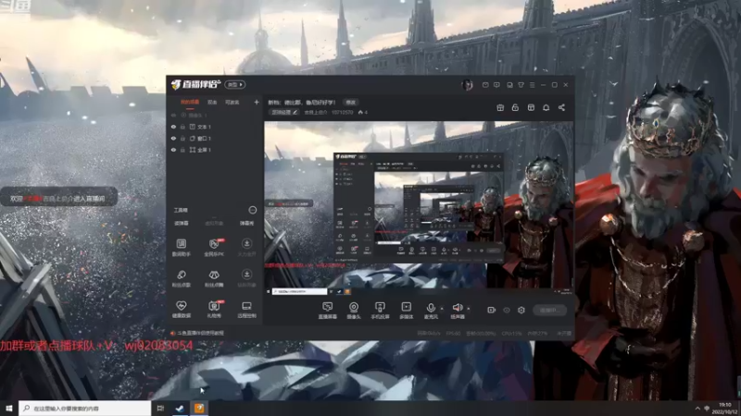Screen dimensions: 741x416
Task: Open the 礼物秀 gift show tool
Action: point(214,309)
